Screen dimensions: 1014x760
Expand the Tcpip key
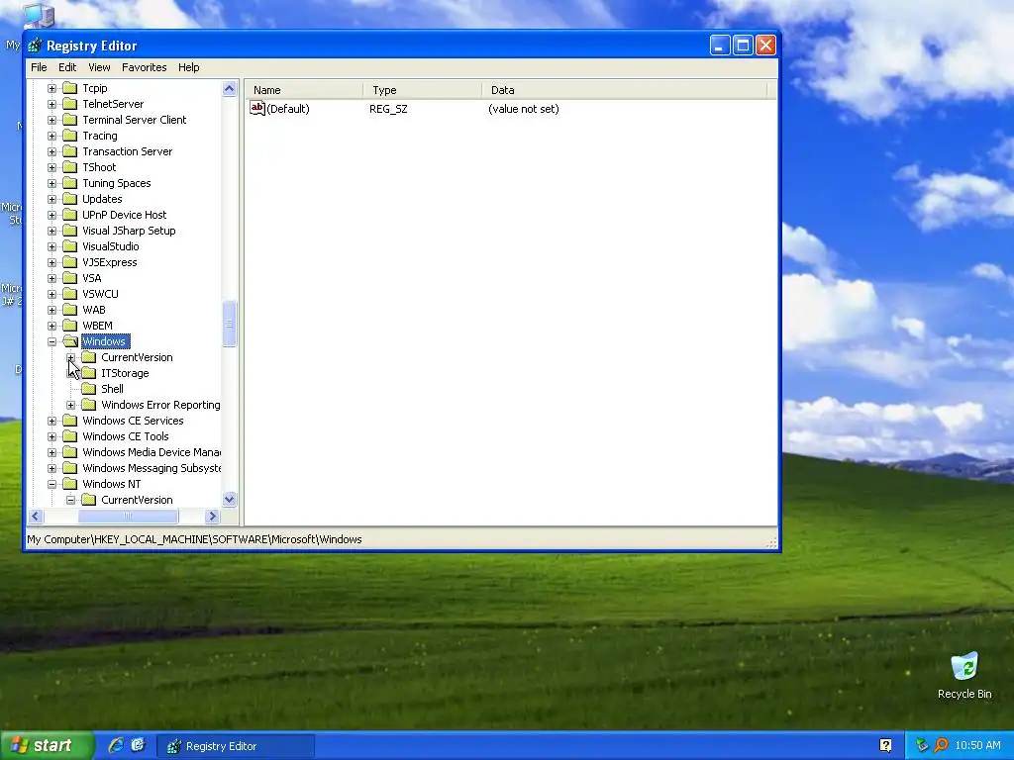point(51,88)
